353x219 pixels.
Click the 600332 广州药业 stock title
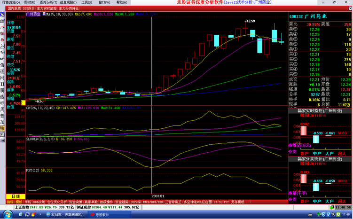point(308,16)
